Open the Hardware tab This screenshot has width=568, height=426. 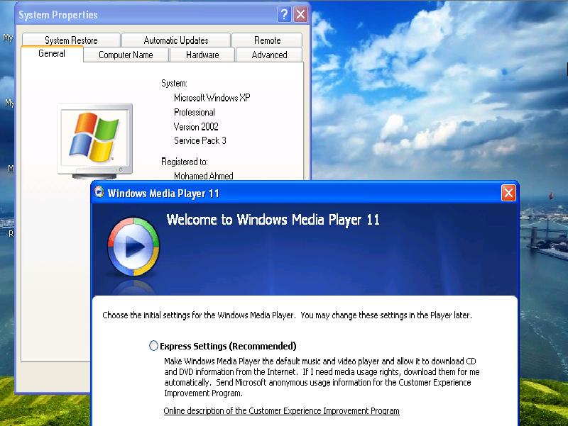coord(202,55)
